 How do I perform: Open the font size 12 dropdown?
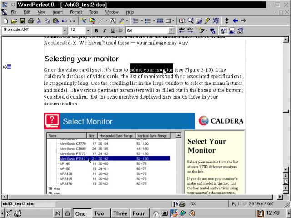pos(89,30)
